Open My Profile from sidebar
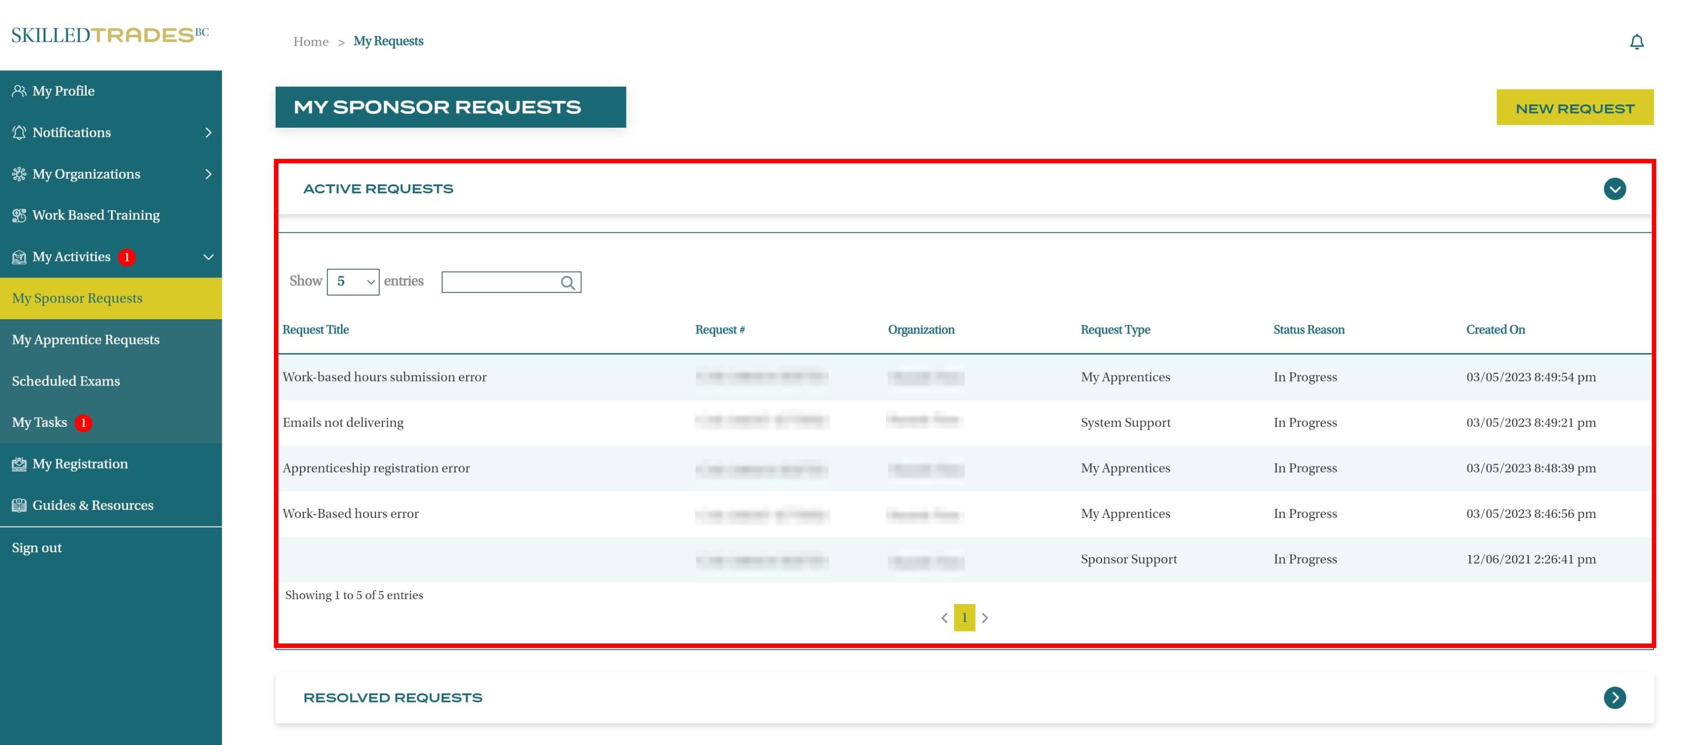 click(x=63, y=91)
